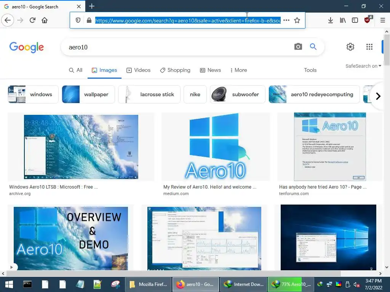Open the Aero10 about dialog thumbnail
The height and width of the screenshot is (292, 390).
(x=330, y=147)
